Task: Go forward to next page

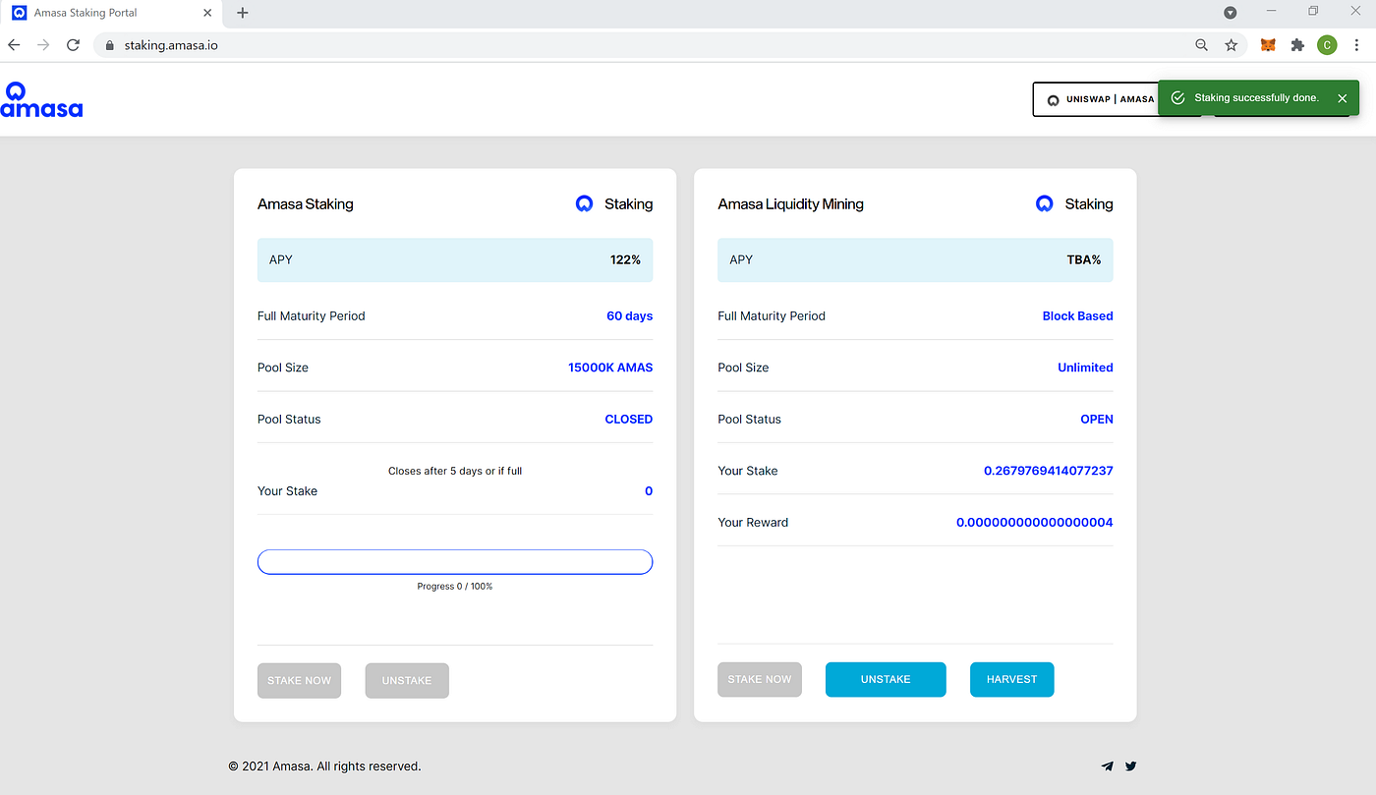Action: coord(43,45)
